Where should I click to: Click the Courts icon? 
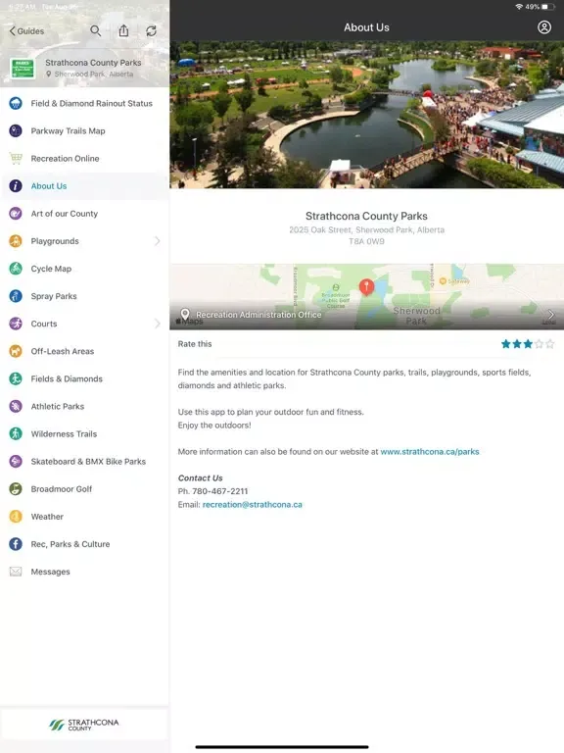pyautogui.click(x=16, y=324)
